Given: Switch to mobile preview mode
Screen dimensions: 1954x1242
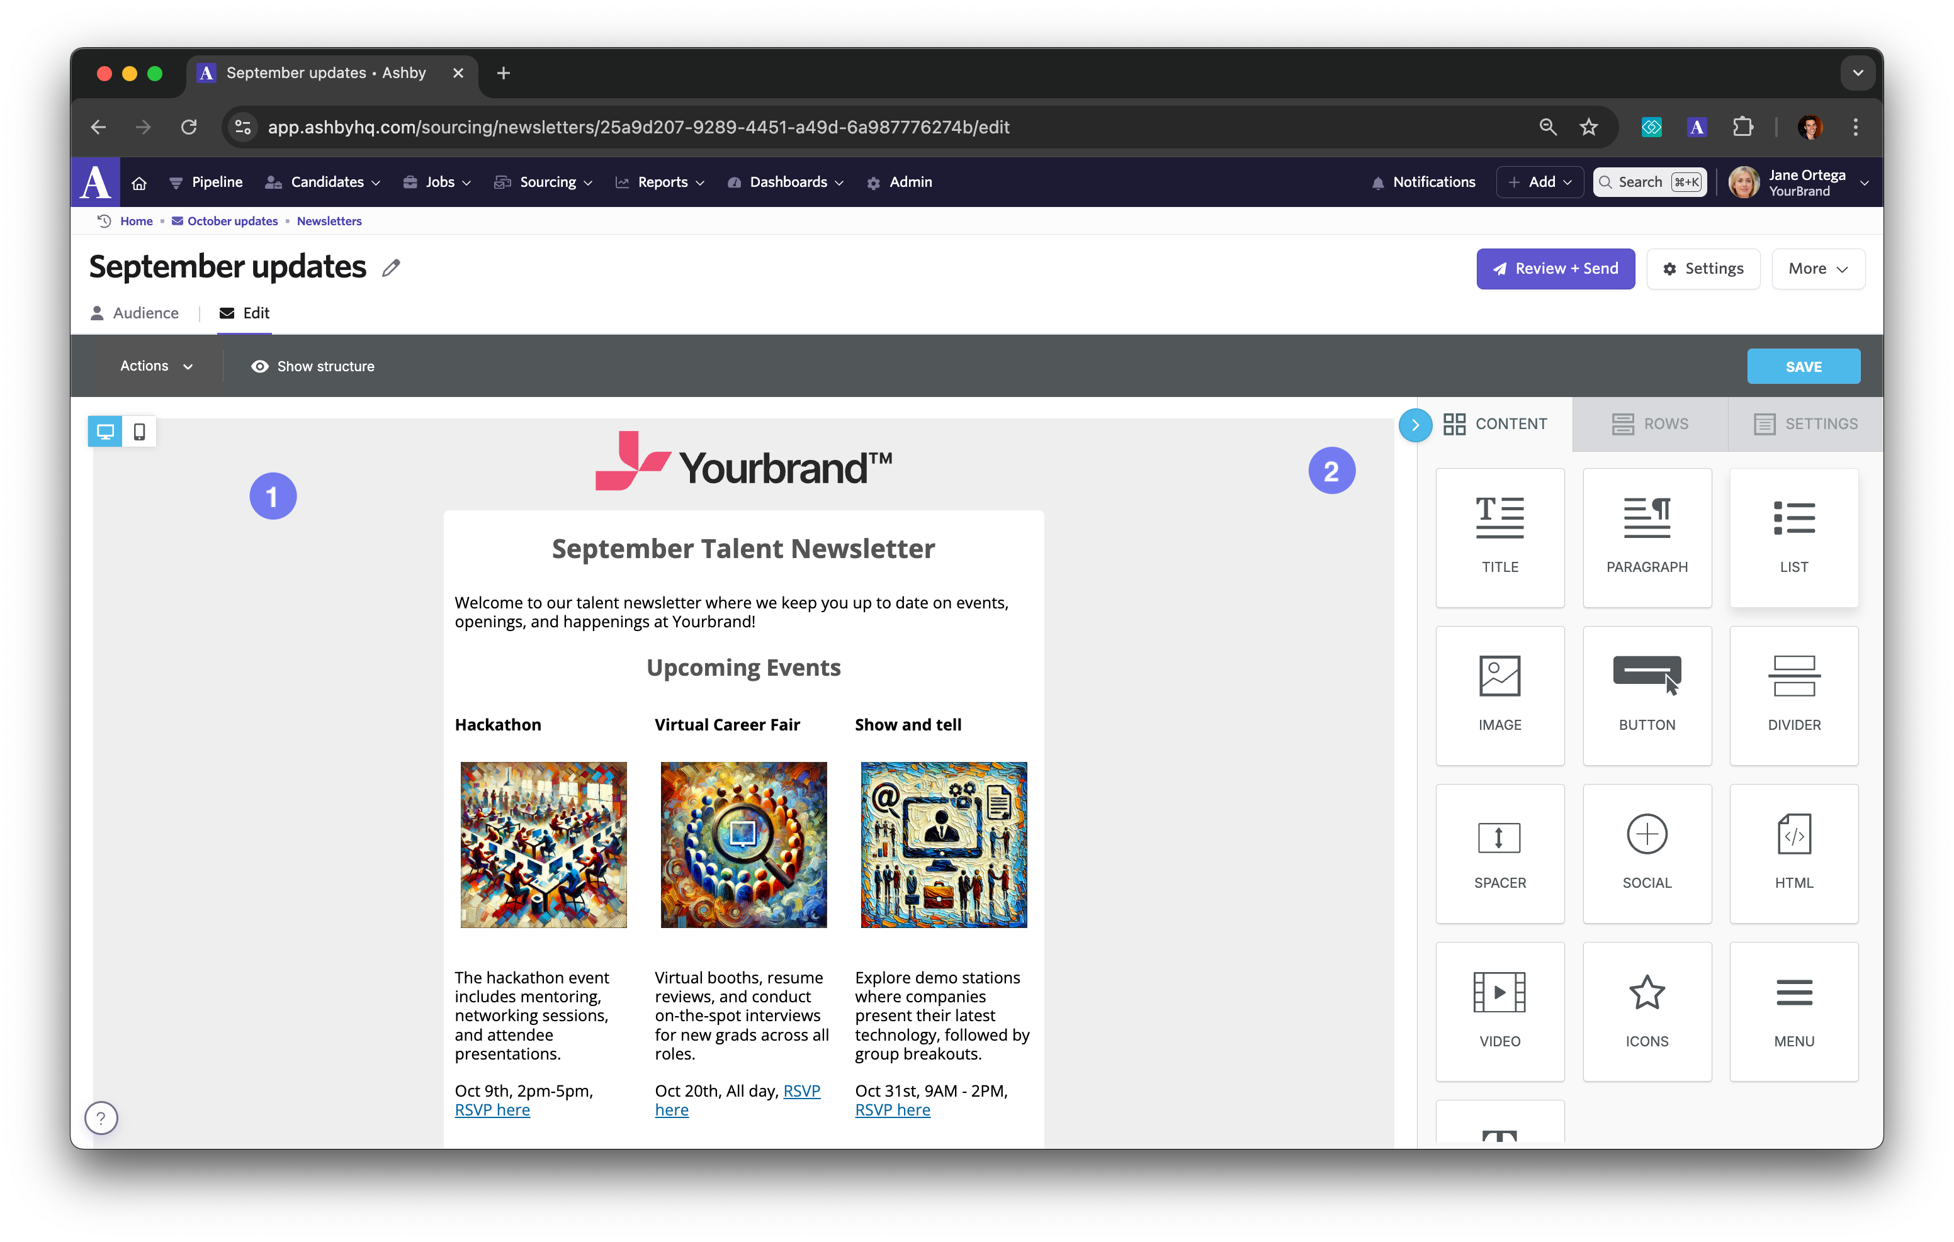Looking at the screenshot, I should tap(140, 432).
